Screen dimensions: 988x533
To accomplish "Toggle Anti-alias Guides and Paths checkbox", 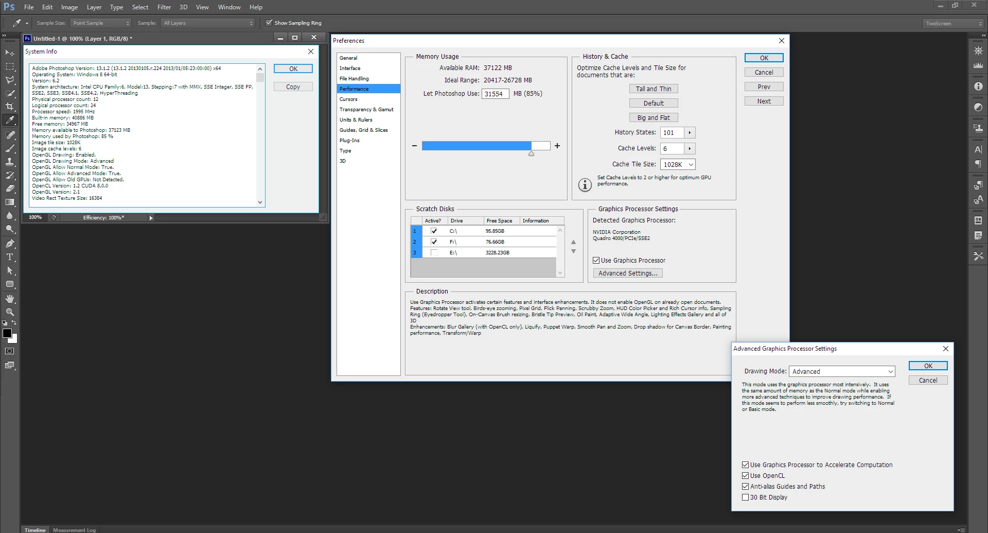I will point(745,486).
